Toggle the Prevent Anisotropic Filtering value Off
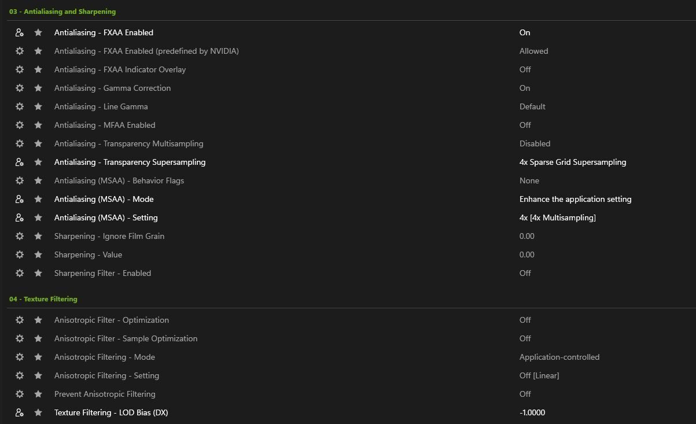This screenshot has width=696, height=424. click(525, 394)
